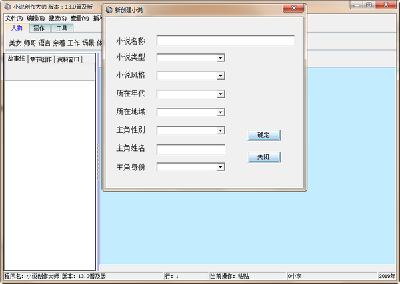400x284 pixels.
Task: Click the 小说创作大师 app title icon
Action: [7, 7]
